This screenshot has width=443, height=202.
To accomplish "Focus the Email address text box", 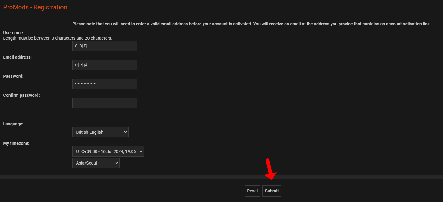I will point(104,65).
